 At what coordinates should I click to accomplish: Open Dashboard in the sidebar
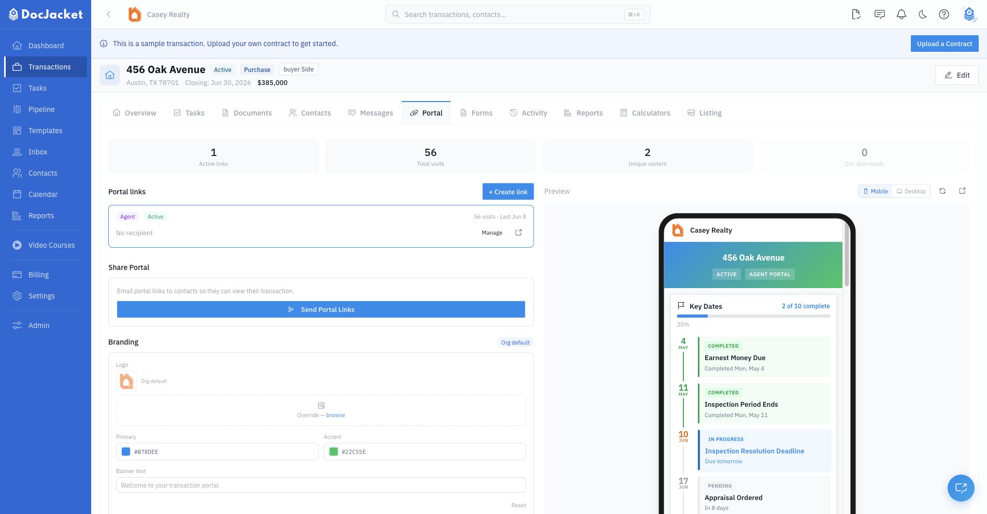point(46,46)
